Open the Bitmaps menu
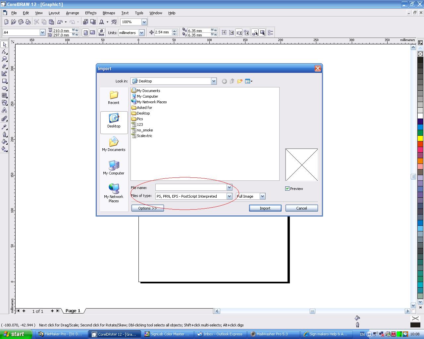The height and width of the screenshot is (339, 424). pyautogui.click(x=109, y=13)
